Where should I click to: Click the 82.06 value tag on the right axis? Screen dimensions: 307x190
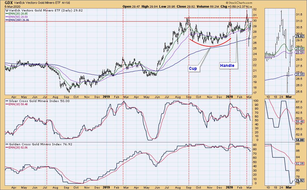coord(300,164)
